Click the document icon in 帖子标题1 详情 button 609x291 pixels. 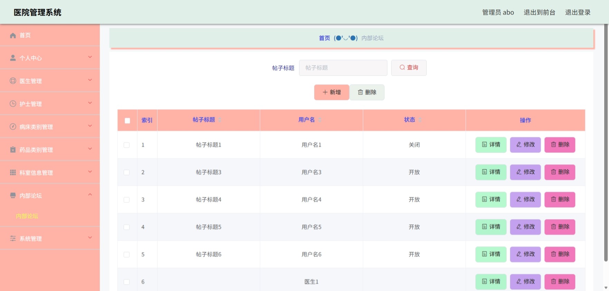(485, 144)
